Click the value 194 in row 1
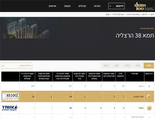This screenshot has width=155, height=118. pos(33,86)
